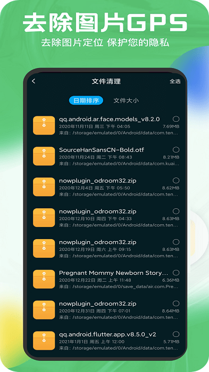Tap path ending in com.kuai…
Viewport: 209px width, 372px height.
119,164
